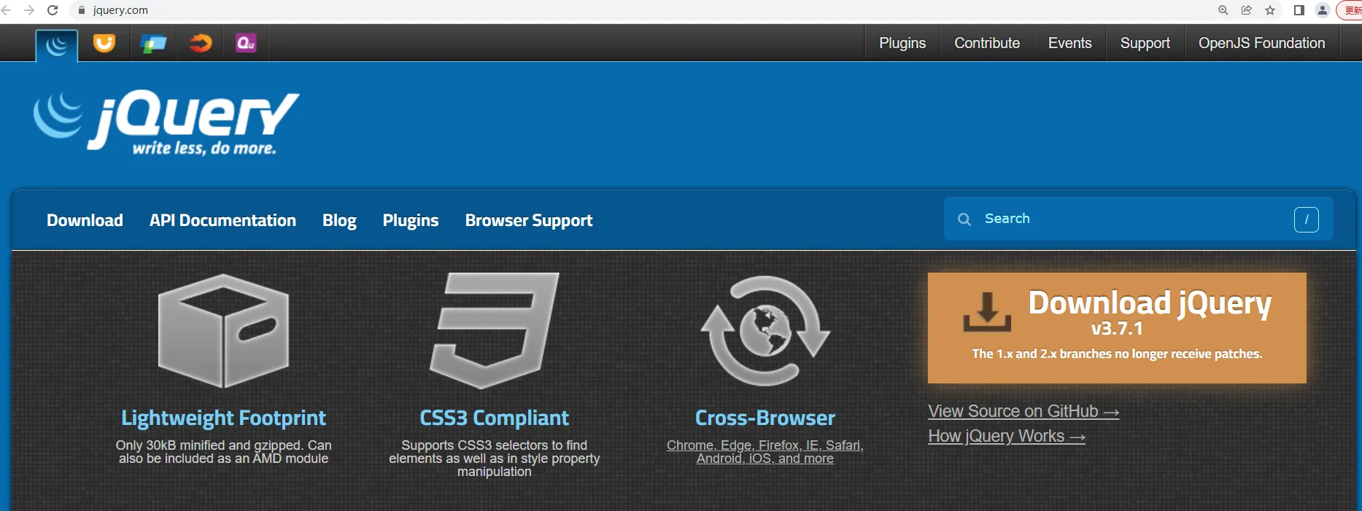The width and height of the screenshot is (1362, 511).
Task: Click the jquery.com address bar URL
Action: [120, 10]
